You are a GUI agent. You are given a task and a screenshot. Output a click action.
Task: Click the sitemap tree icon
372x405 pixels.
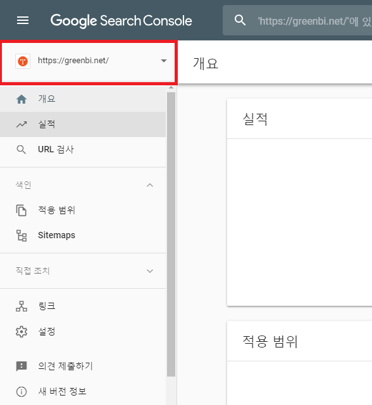(22, 235)
